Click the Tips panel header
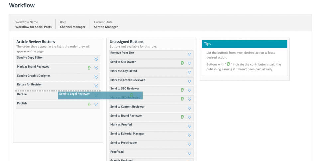 (244, 44)
